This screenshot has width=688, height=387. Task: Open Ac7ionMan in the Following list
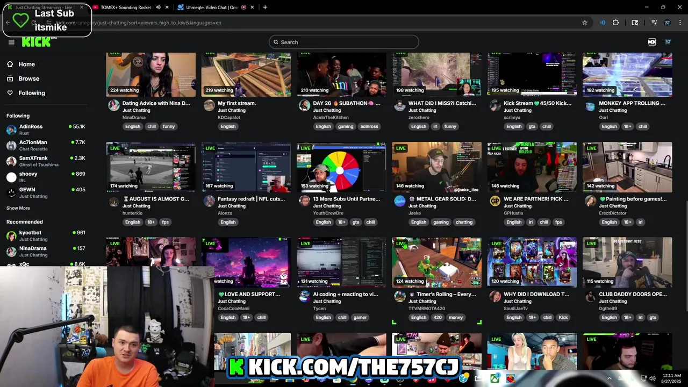coord(46,145)
